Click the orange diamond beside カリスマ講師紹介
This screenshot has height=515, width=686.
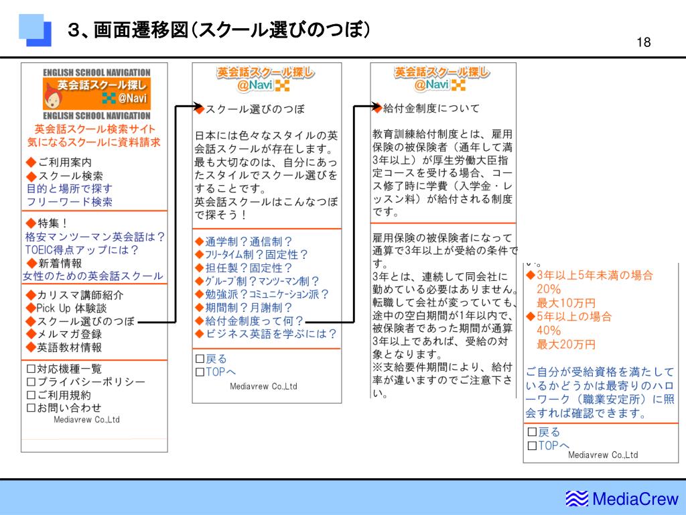31,295
